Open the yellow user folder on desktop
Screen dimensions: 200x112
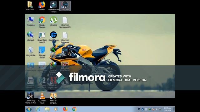(x=31, y=6)
